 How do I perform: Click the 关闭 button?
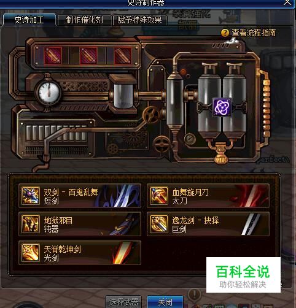tap(165, 302)
